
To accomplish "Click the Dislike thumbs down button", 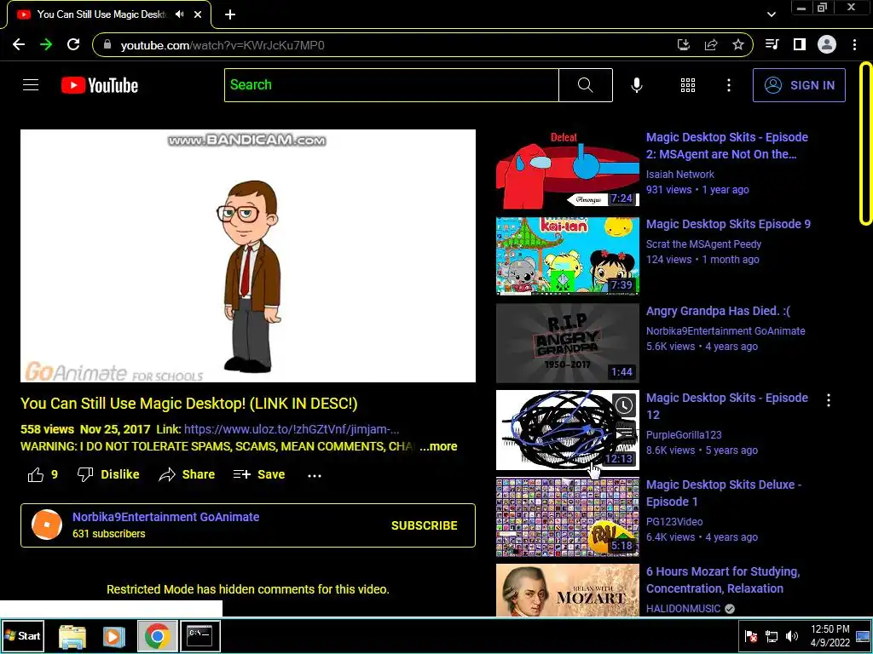I will click(108, 474).
